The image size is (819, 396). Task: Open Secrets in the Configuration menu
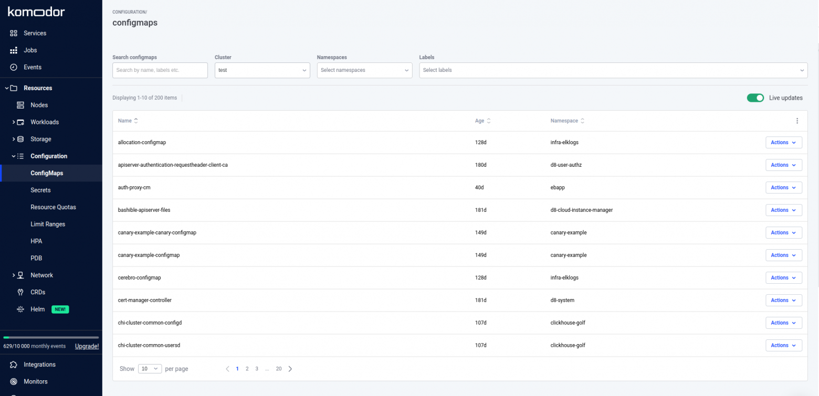40,190
